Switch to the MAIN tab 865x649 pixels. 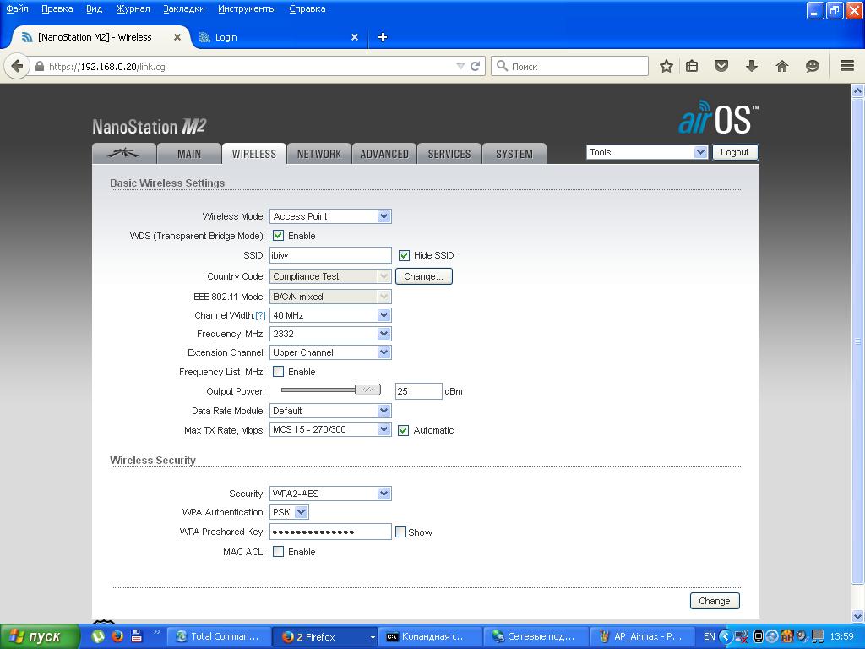click(189, 154)
